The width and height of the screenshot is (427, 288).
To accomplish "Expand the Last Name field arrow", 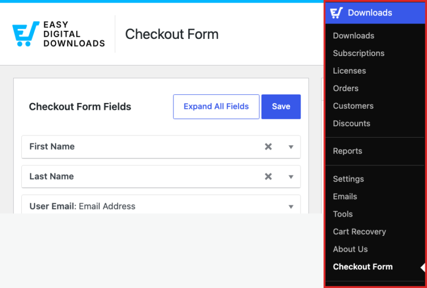I will coord(291,177).
